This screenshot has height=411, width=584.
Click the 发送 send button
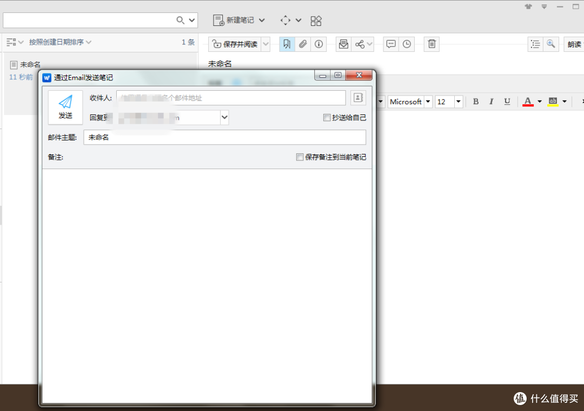[65, 107]
